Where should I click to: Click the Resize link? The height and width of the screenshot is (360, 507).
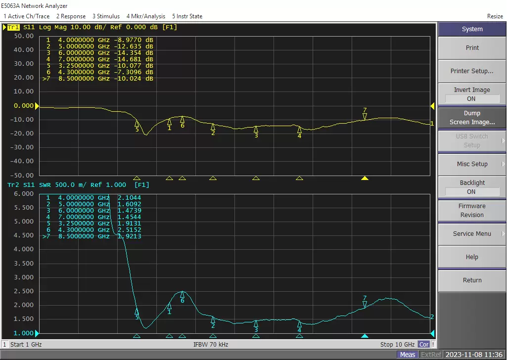(495, 16)
